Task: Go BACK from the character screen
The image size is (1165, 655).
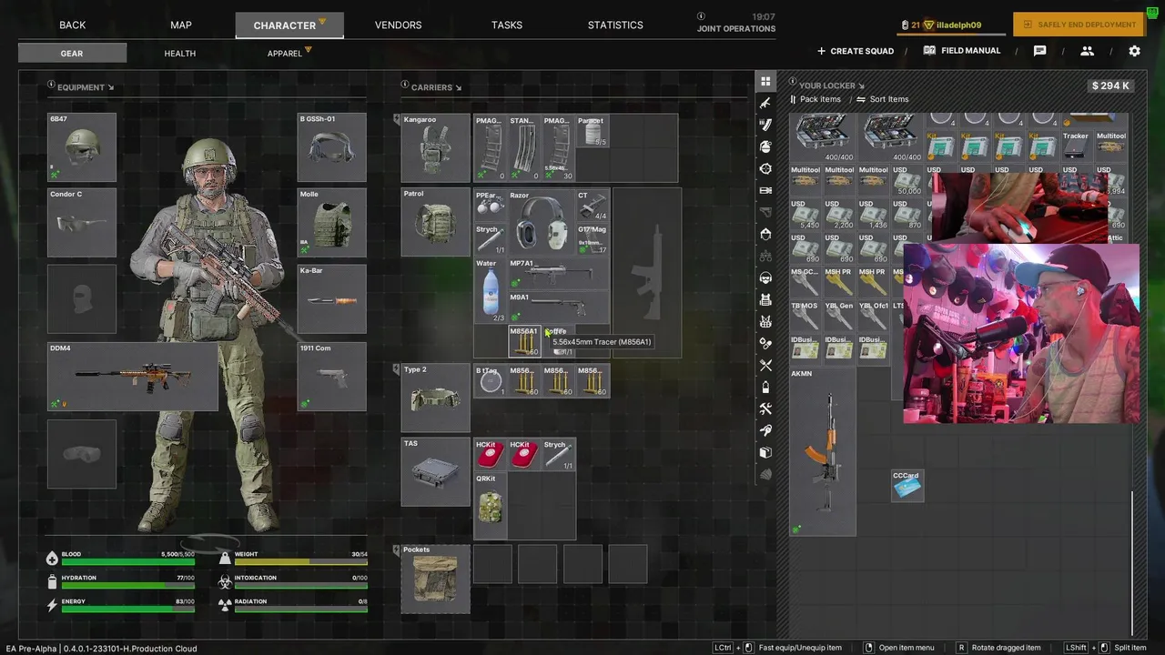Action: point(73,25)
